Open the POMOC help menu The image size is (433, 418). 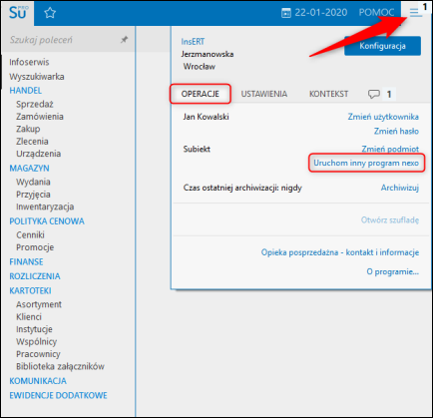[376, 13]
